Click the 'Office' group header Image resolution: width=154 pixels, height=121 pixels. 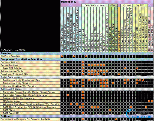coord(113,5)
